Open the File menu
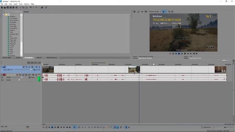The image size is (235, 132). click(x=2, y=4)
